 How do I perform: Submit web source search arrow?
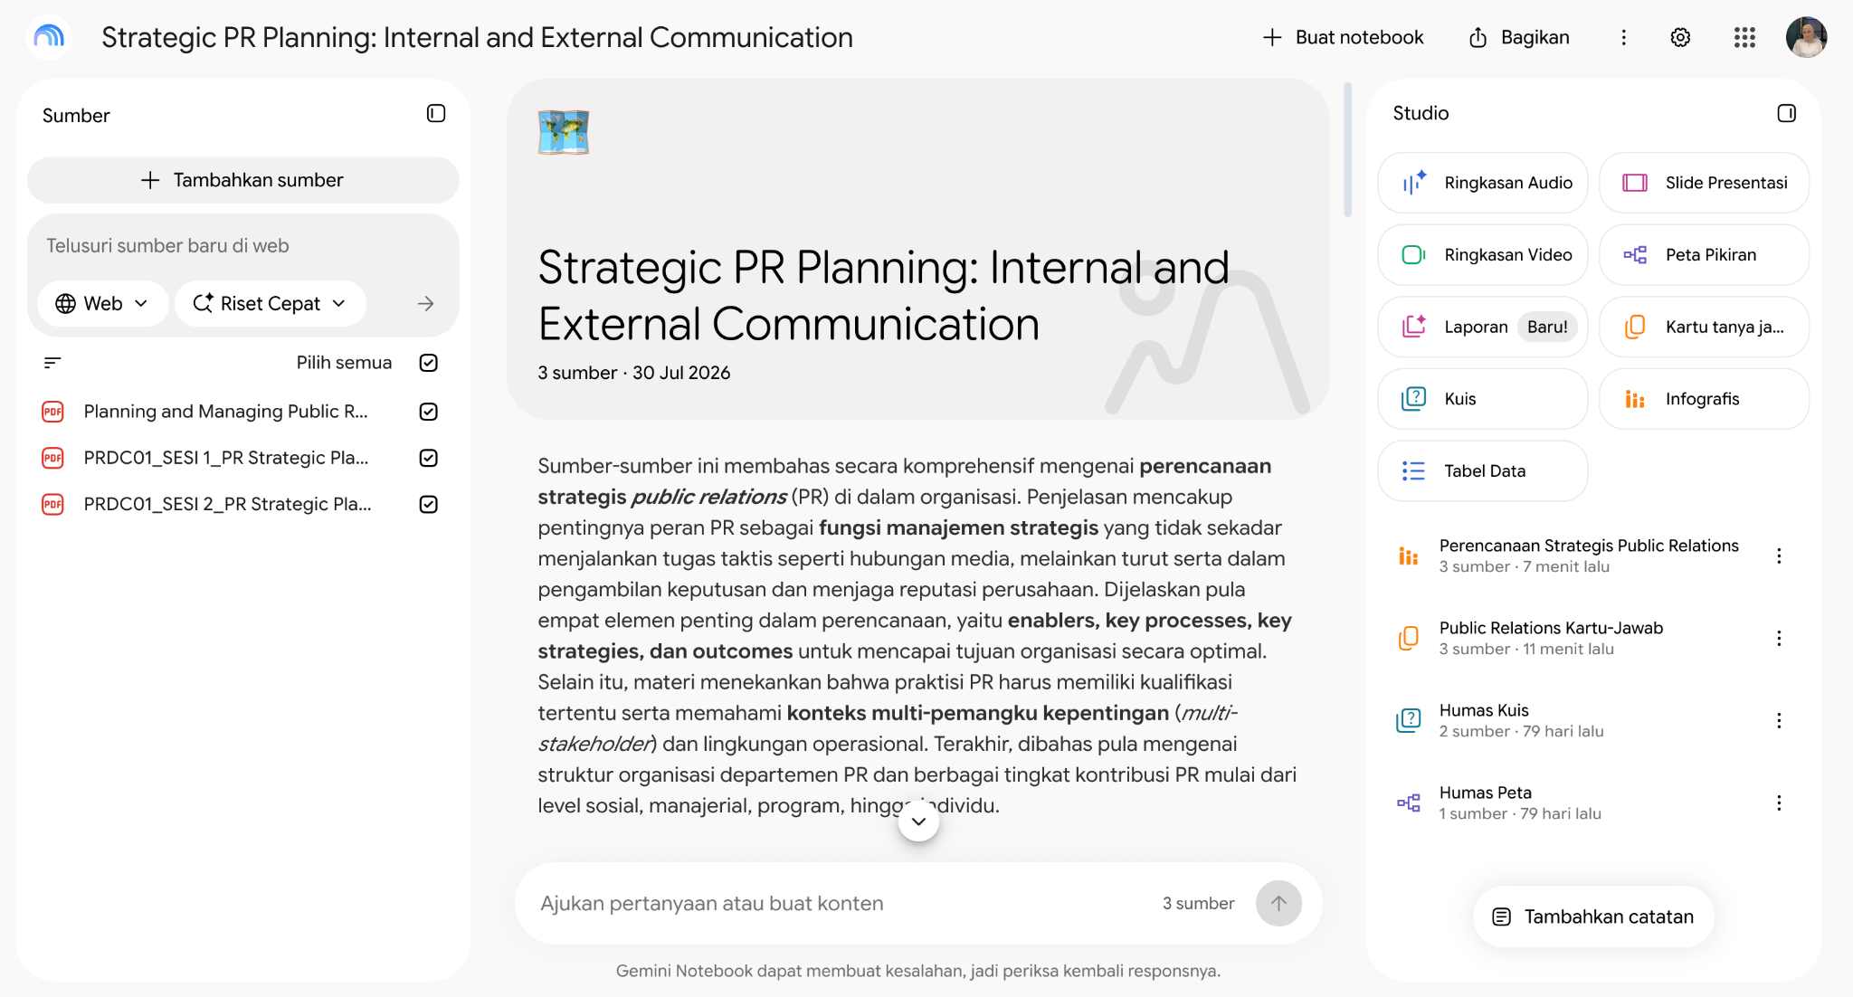pos(426,303)
